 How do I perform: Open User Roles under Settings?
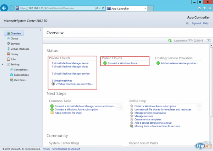point(20,80)
